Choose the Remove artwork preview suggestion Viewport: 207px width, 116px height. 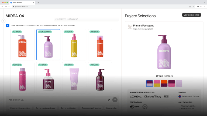coord(91,108)
